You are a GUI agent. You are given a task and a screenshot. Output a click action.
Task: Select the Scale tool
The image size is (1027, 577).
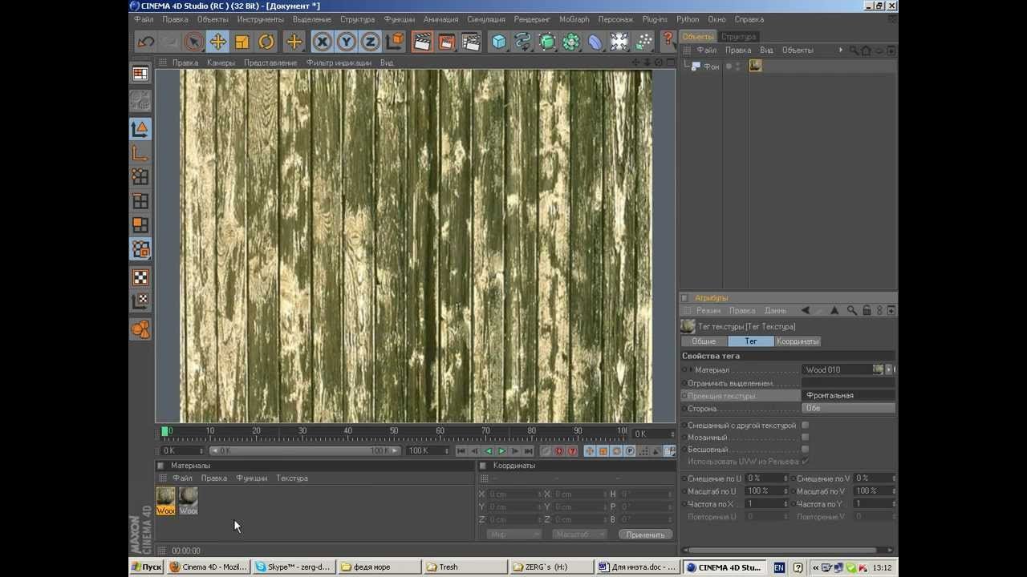click(242, 42)
